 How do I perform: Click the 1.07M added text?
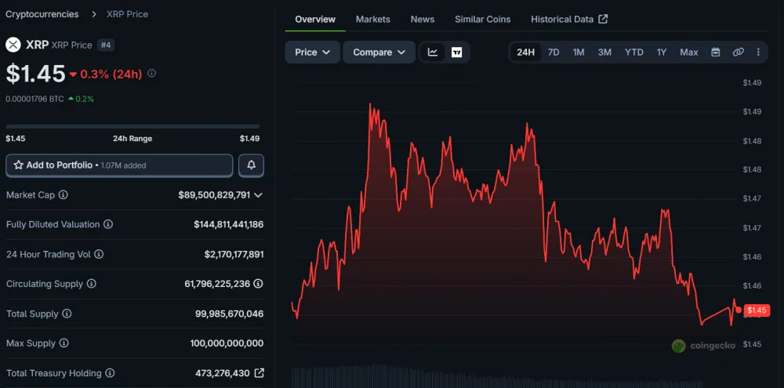(x=124, y=165)
